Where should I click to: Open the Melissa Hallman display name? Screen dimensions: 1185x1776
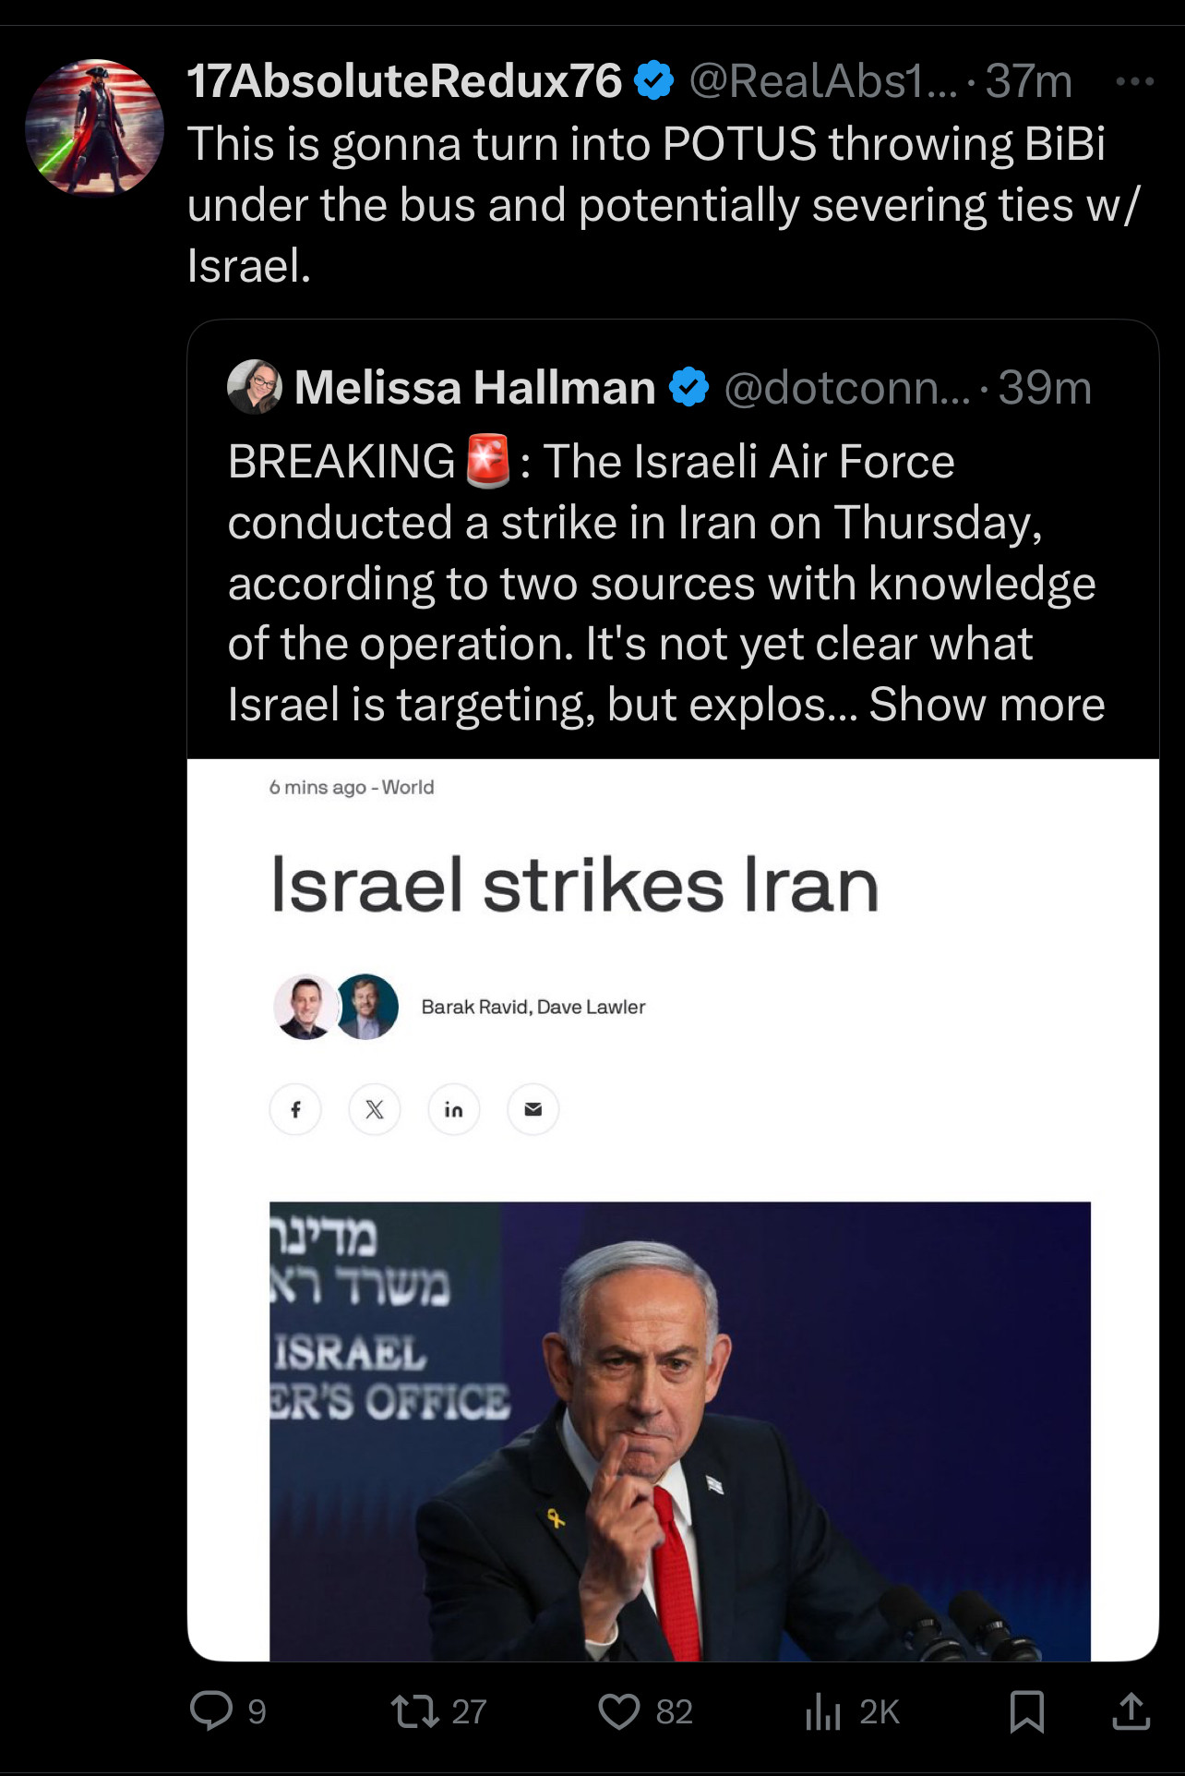(474, 387)
